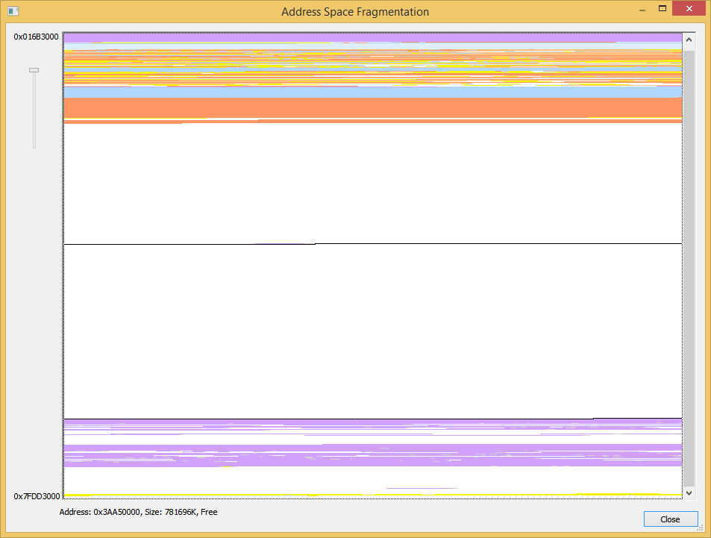Screen dimensions: 711x538
Task: Click the Address Space Fragmentation title bar text
Action: [355, 12]
